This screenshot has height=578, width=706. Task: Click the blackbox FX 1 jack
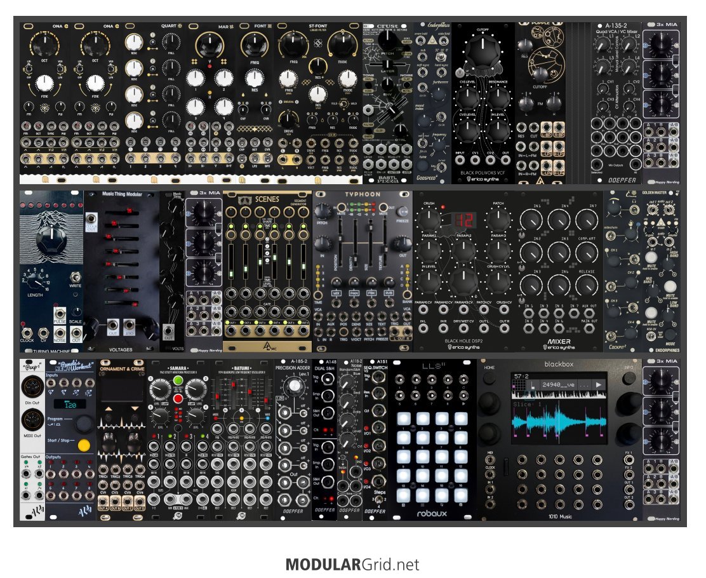click(x=629, y=460)
